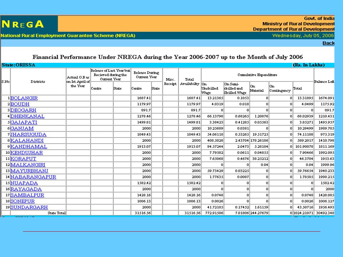Open the BOUDH district link
Image resolution: width=343 pixels, height=257 pixels.
point(20,104)
